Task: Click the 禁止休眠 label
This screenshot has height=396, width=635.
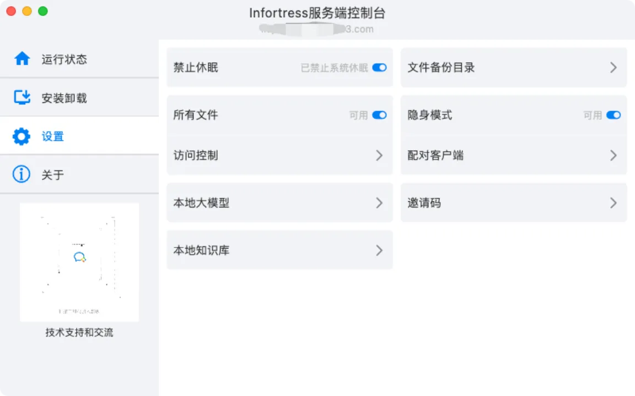Action: [x=196, y=68]
